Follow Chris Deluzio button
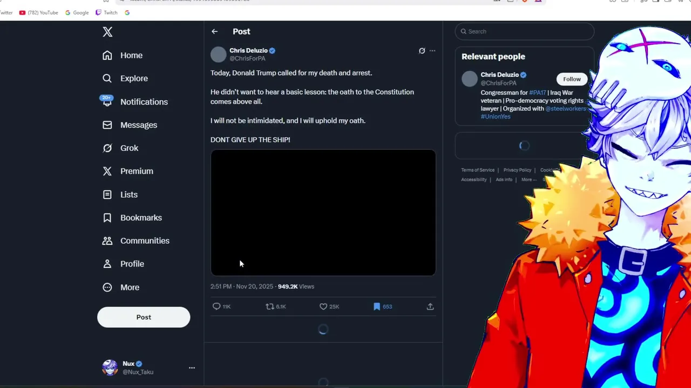This screenshot has width=691, height=388. click(x=572, y=79)
